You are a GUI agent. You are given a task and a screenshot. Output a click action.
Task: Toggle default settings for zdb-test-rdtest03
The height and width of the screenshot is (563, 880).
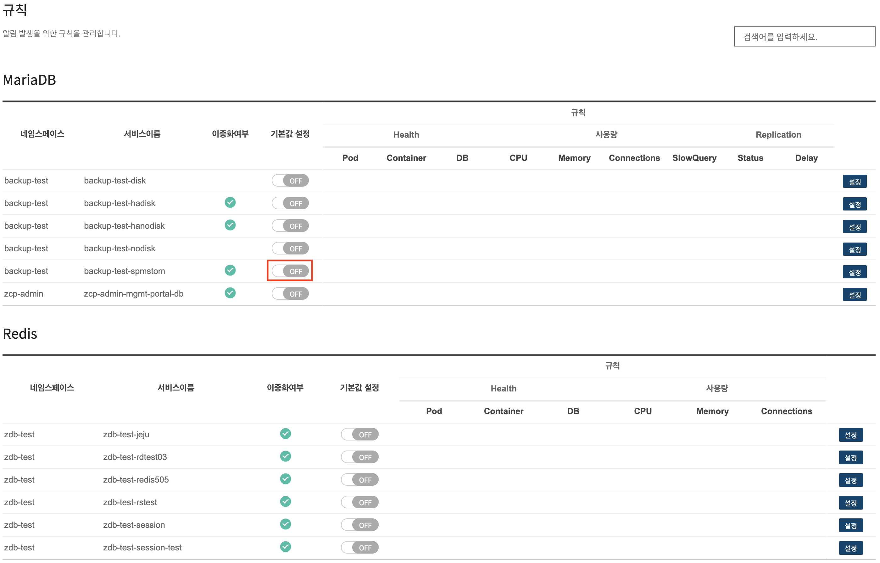click(359, 457)
